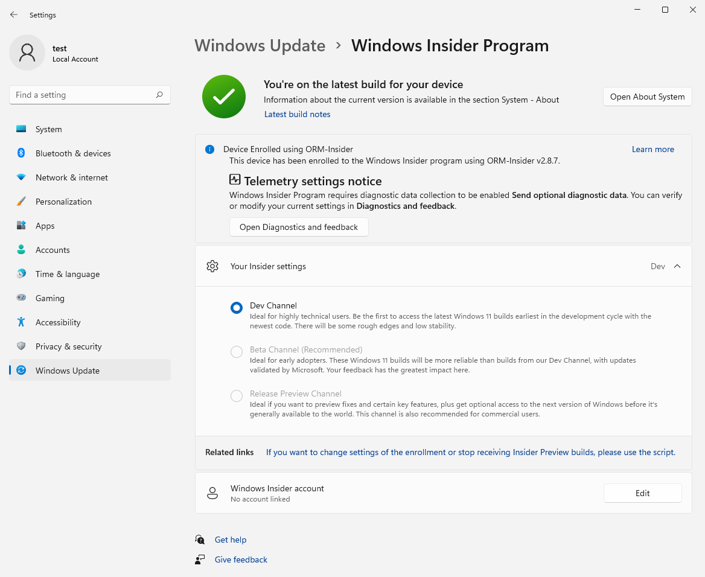Click the 'No account linked' text
Viewport: 705px width, 577px height.
pyautogui.click(x=260, y=499)
